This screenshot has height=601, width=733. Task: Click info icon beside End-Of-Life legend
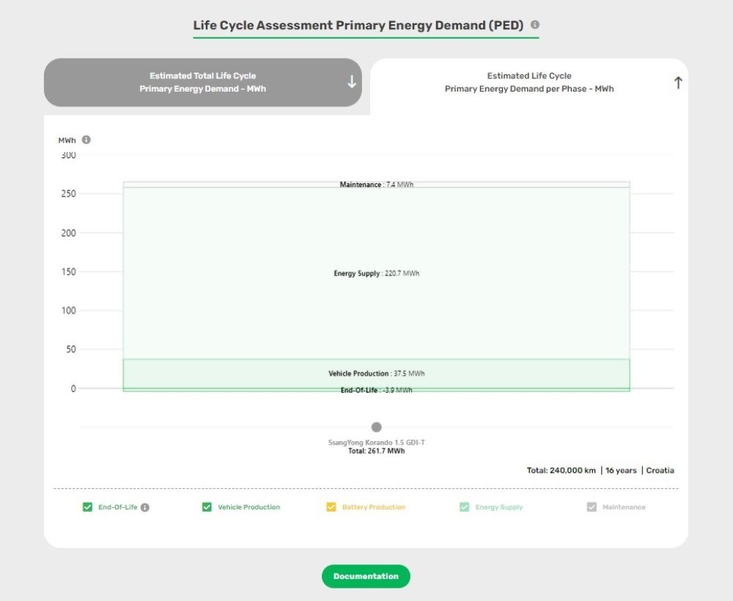click(145, 507)
